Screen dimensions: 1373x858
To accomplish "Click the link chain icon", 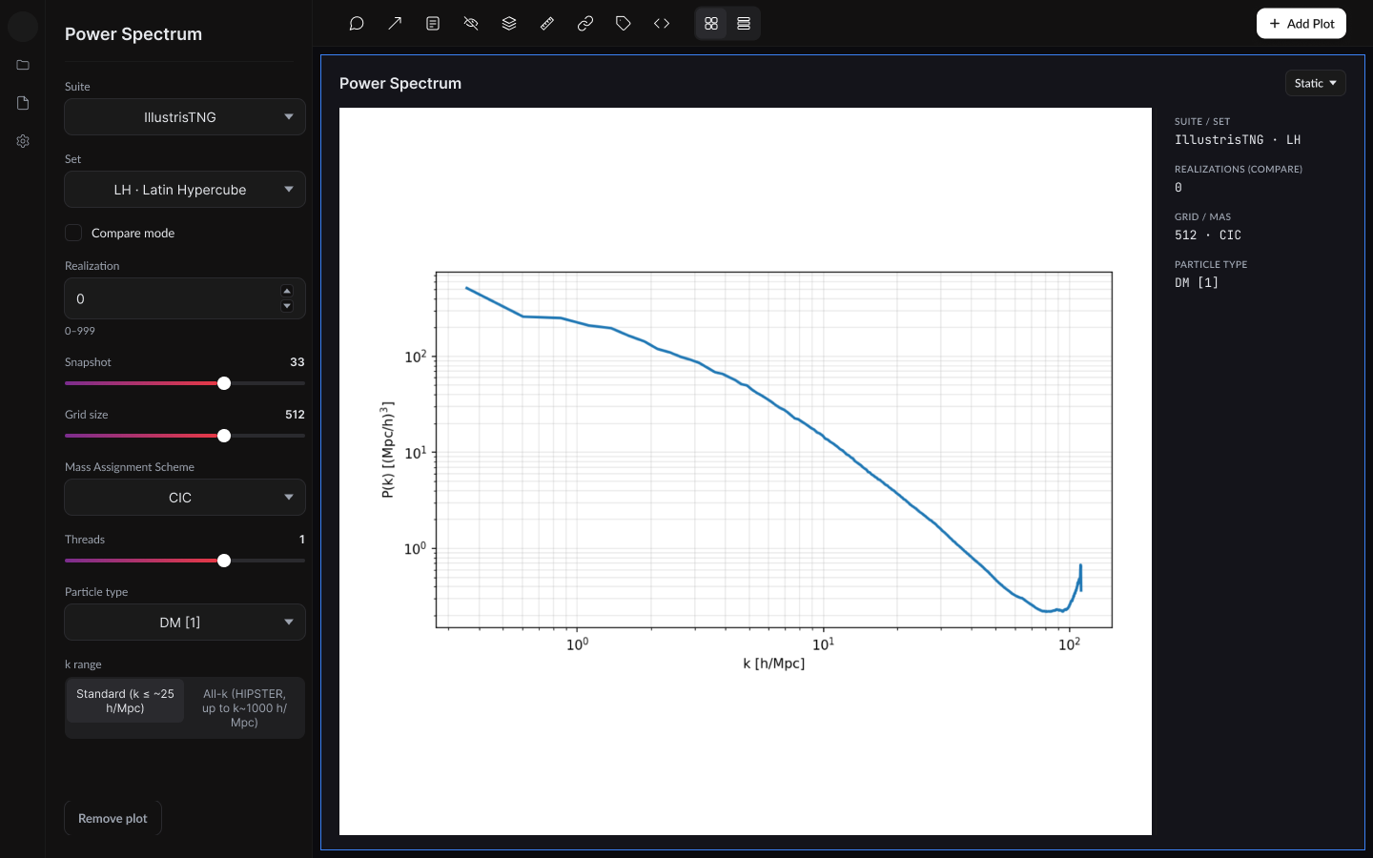I will pyautogui.click(x=585, y=24).
